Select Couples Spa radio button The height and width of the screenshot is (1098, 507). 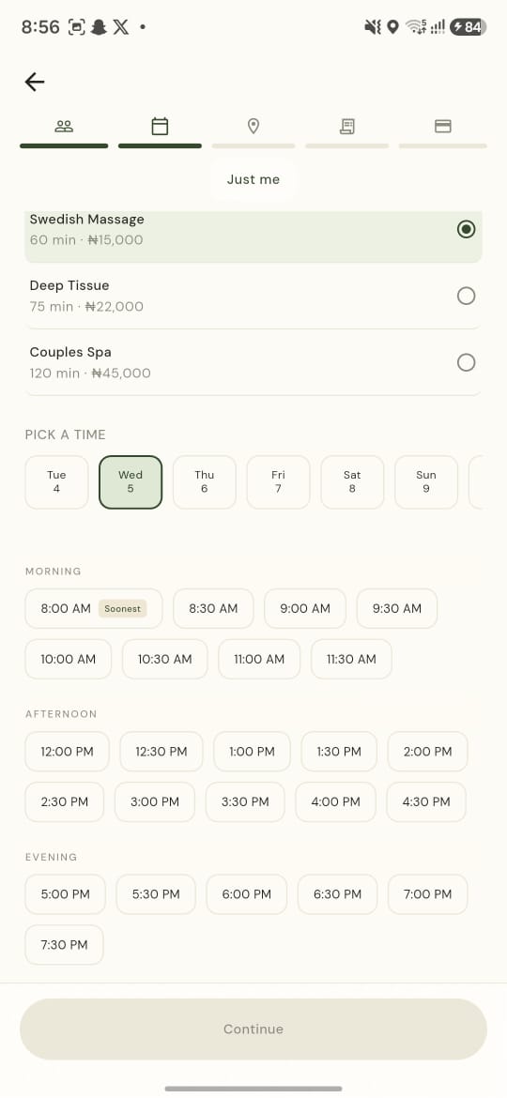[x=466, y=362]
